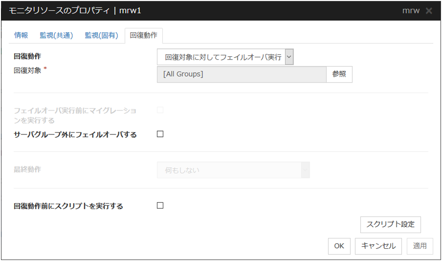The width and height of the screenshot is (442, 261).
Task: Select the 回復動作 tab
Action: click(144, 36)
